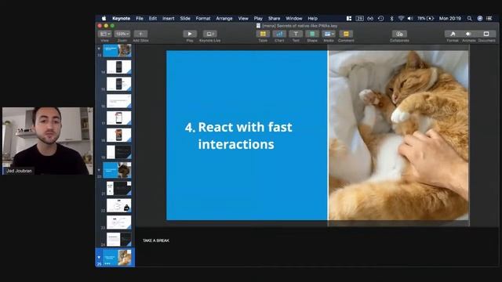This screenshot has height=282, width=502.
Task: Click the Siri icon in the menu bar
Action: click(x=479, y=19)
